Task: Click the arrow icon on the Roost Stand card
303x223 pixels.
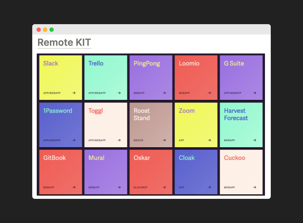Action: (x=164, y=140)
